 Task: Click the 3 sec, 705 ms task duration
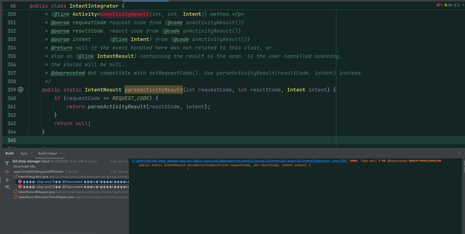(x=119, y=172)
